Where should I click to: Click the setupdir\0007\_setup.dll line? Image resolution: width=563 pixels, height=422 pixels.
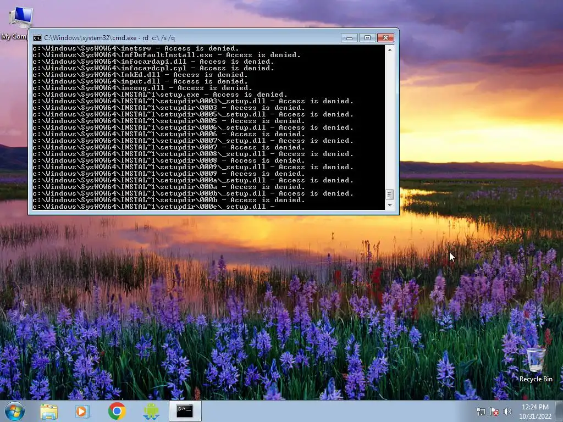(x=193, y=141)
